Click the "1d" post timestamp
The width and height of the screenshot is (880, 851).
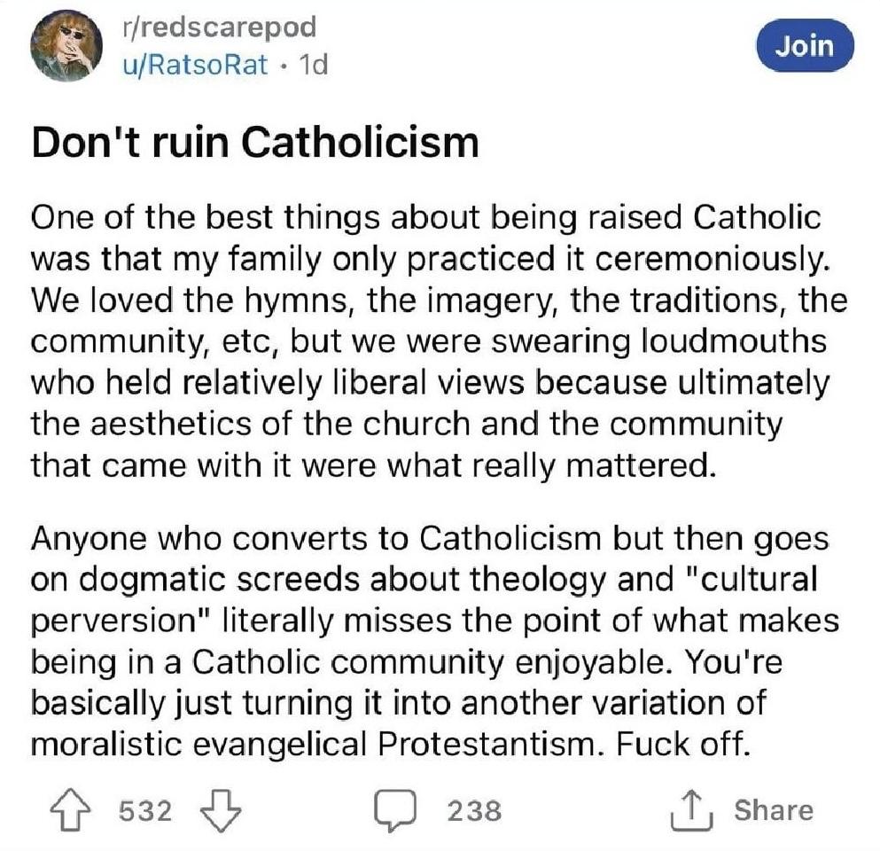pos(312,66)
